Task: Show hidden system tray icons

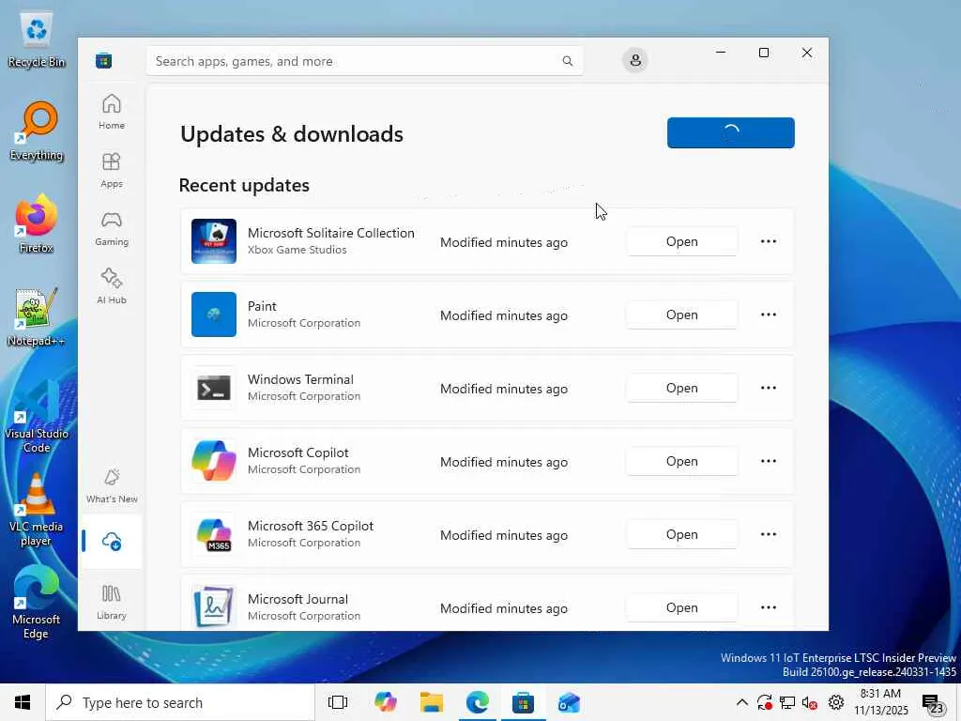Action: pyautogui.click(x=741, y=702)
